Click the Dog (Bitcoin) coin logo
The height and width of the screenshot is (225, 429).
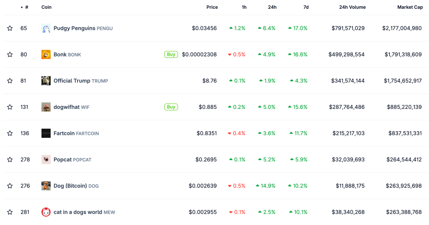click(46, 186)
